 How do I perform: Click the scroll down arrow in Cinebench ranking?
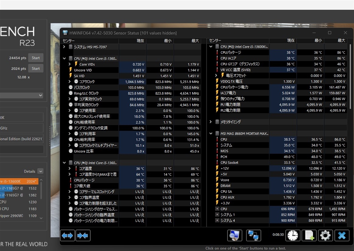tap(41, 218)
